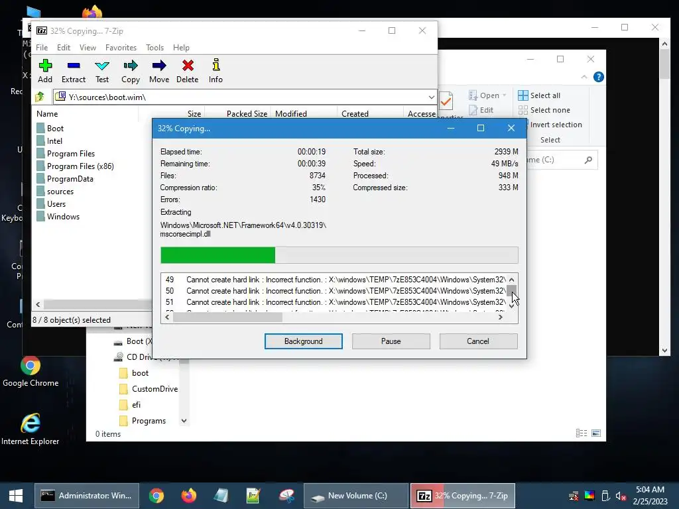Collapse the Explorer ribbon with the chevron
The width and height of the screenshot is (679, 509).
click(584, 77)
